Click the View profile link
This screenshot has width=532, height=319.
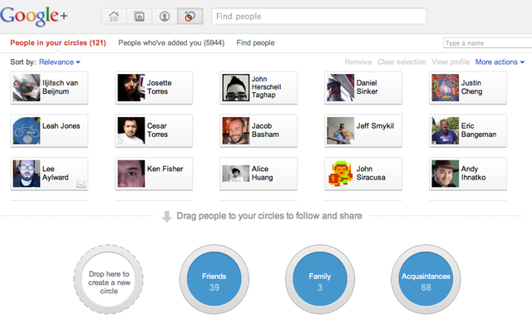tap(451, 62)
